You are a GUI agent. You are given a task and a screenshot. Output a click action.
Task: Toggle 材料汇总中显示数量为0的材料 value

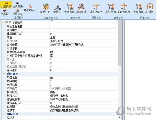tap(51, 56)
